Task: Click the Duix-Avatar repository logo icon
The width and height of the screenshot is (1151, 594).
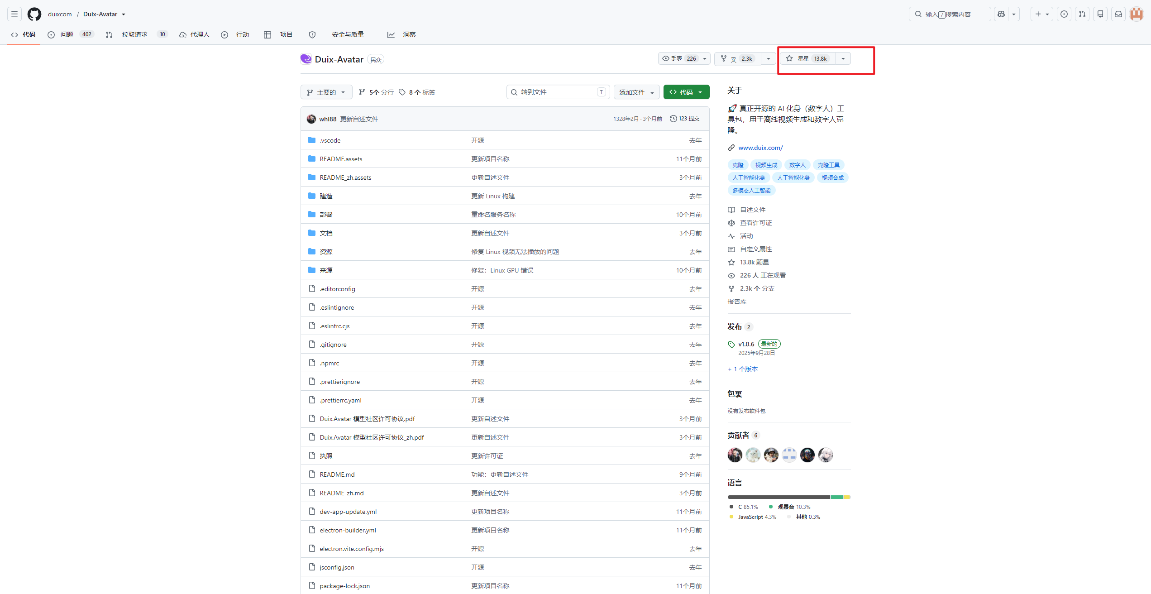Action: point(306,59)
